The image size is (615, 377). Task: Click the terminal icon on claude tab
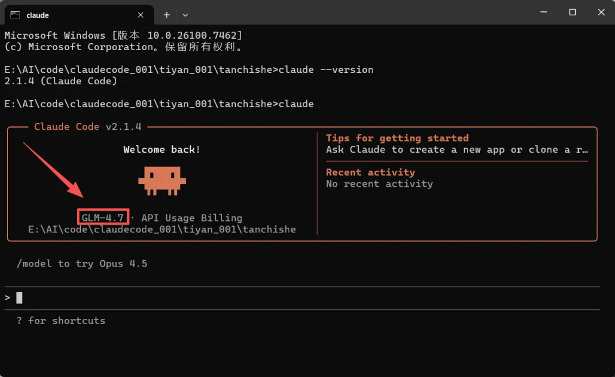15,15
